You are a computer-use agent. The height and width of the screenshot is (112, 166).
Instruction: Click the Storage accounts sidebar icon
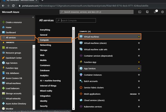pos(3,93)
